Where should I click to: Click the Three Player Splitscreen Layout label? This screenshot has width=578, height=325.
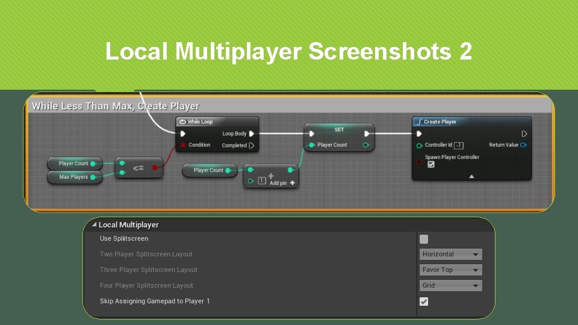[x=149, y=270]
